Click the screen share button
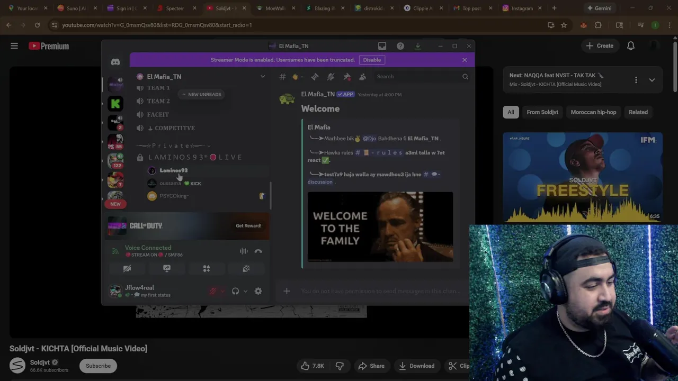Screen dimensions: 678x381 coord(167,269)
